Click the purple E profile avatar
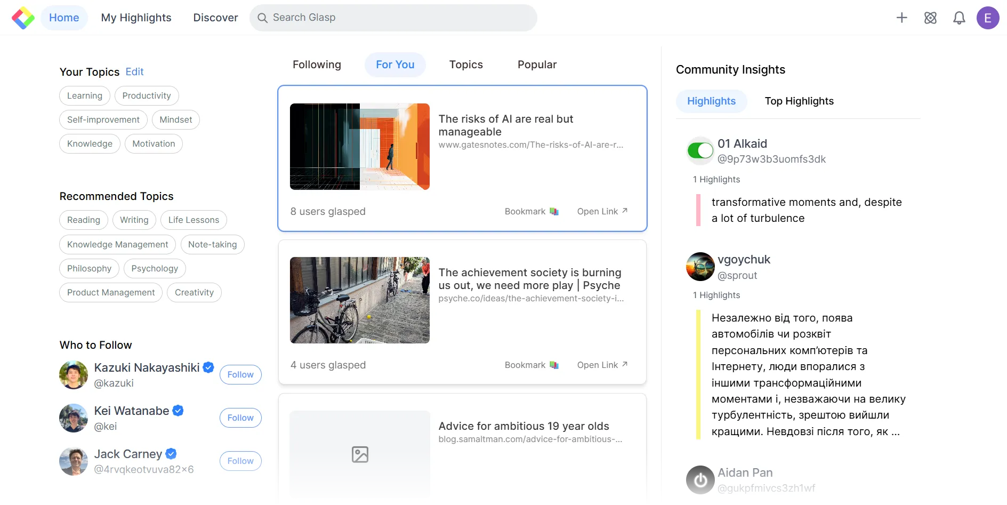The width and height of the screenshot is (1007, 505). [x=988, y=17]
